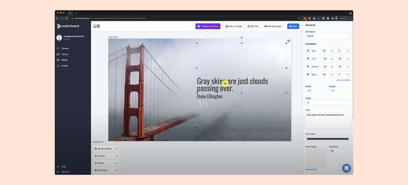
Task: Click the Add Text button
Action: tap(253, 26)
